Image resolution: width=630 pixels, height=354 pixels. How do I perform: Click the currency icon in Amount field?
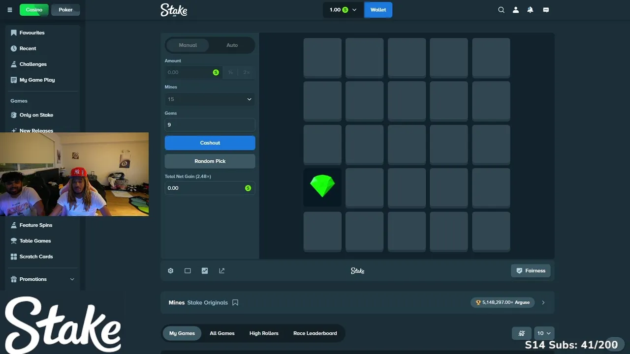216,72
